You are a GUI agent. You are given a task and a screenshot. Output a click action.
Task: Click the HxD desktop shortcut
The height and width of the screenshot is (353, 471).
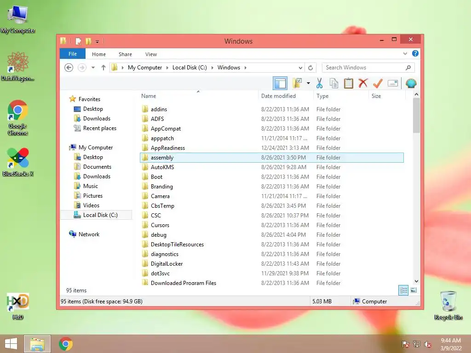tap(18, 306)
